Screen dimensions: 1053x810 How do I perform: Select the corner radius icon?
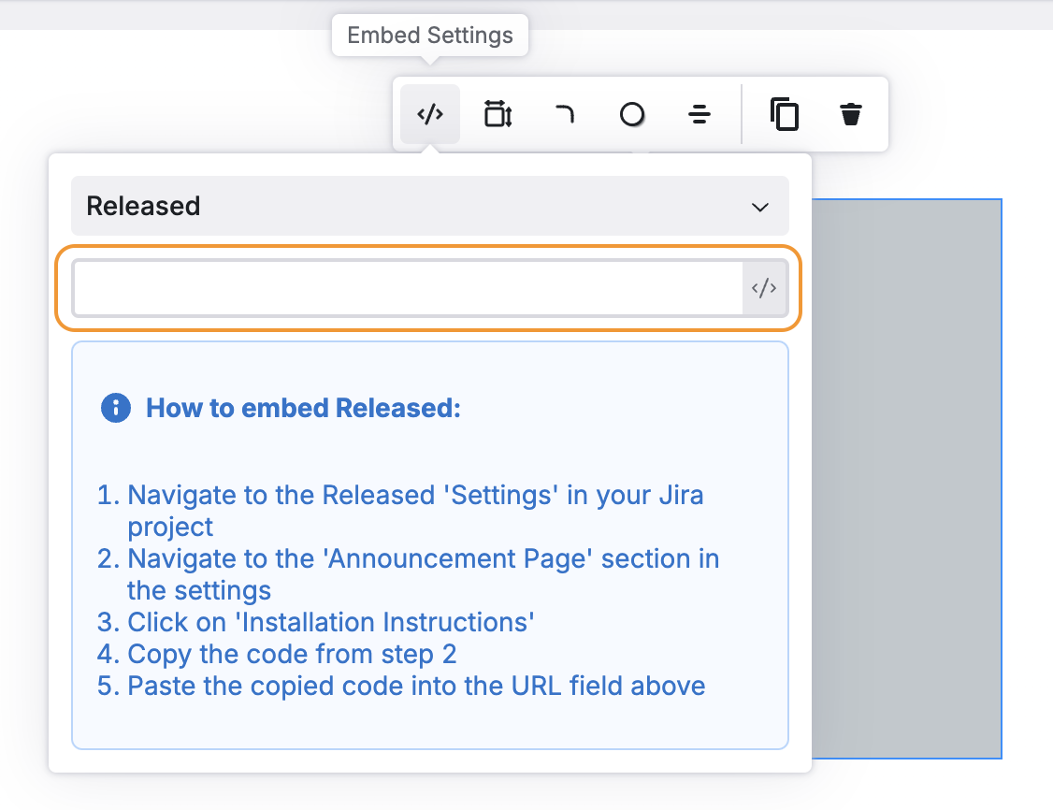565,114
